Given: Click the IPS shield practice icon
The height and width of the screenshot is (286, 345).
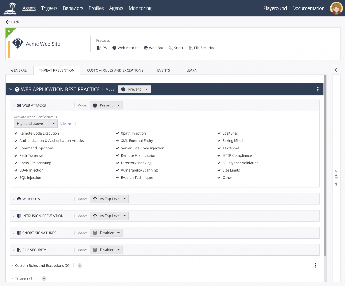Looking at the screenshot, I should 98,48.
